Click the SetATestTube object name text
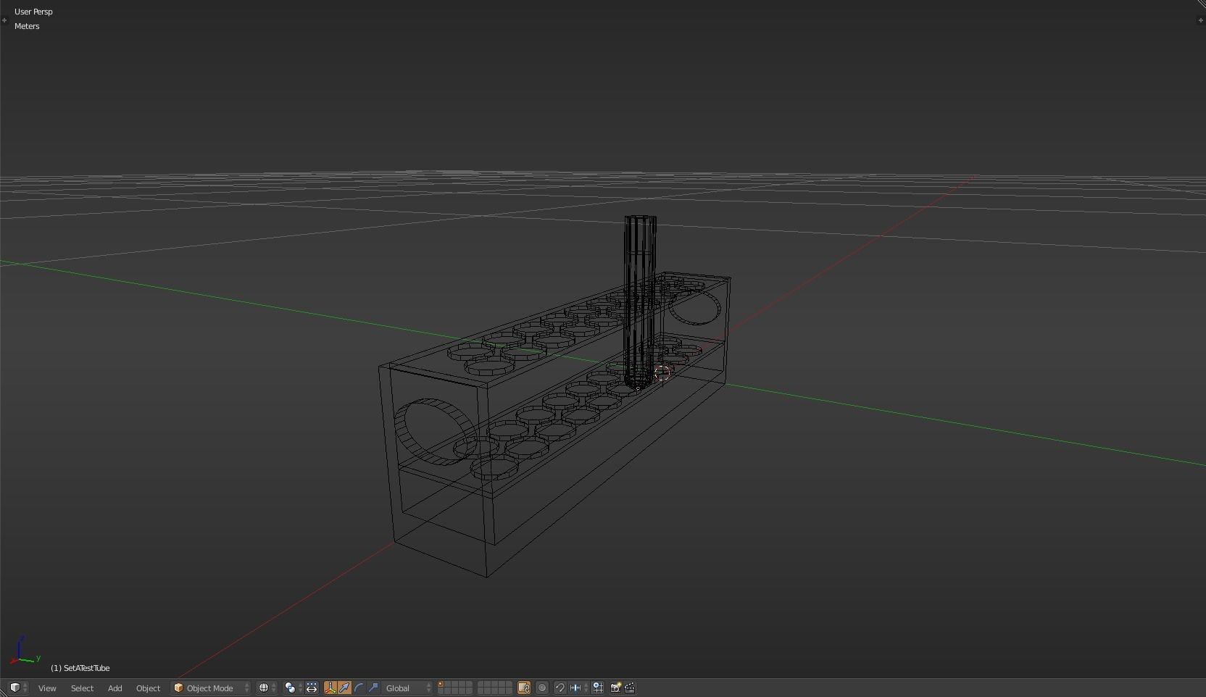The image size is (1206, 697). point(80,668)
